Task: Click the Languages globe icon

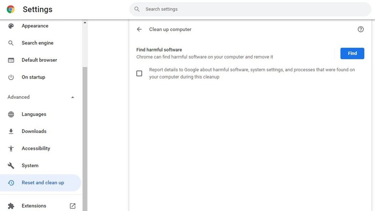Action: coord(11,114)
